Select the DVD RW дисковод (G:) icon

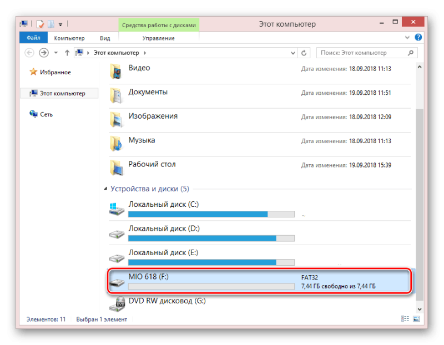click(x=117, y=304)
